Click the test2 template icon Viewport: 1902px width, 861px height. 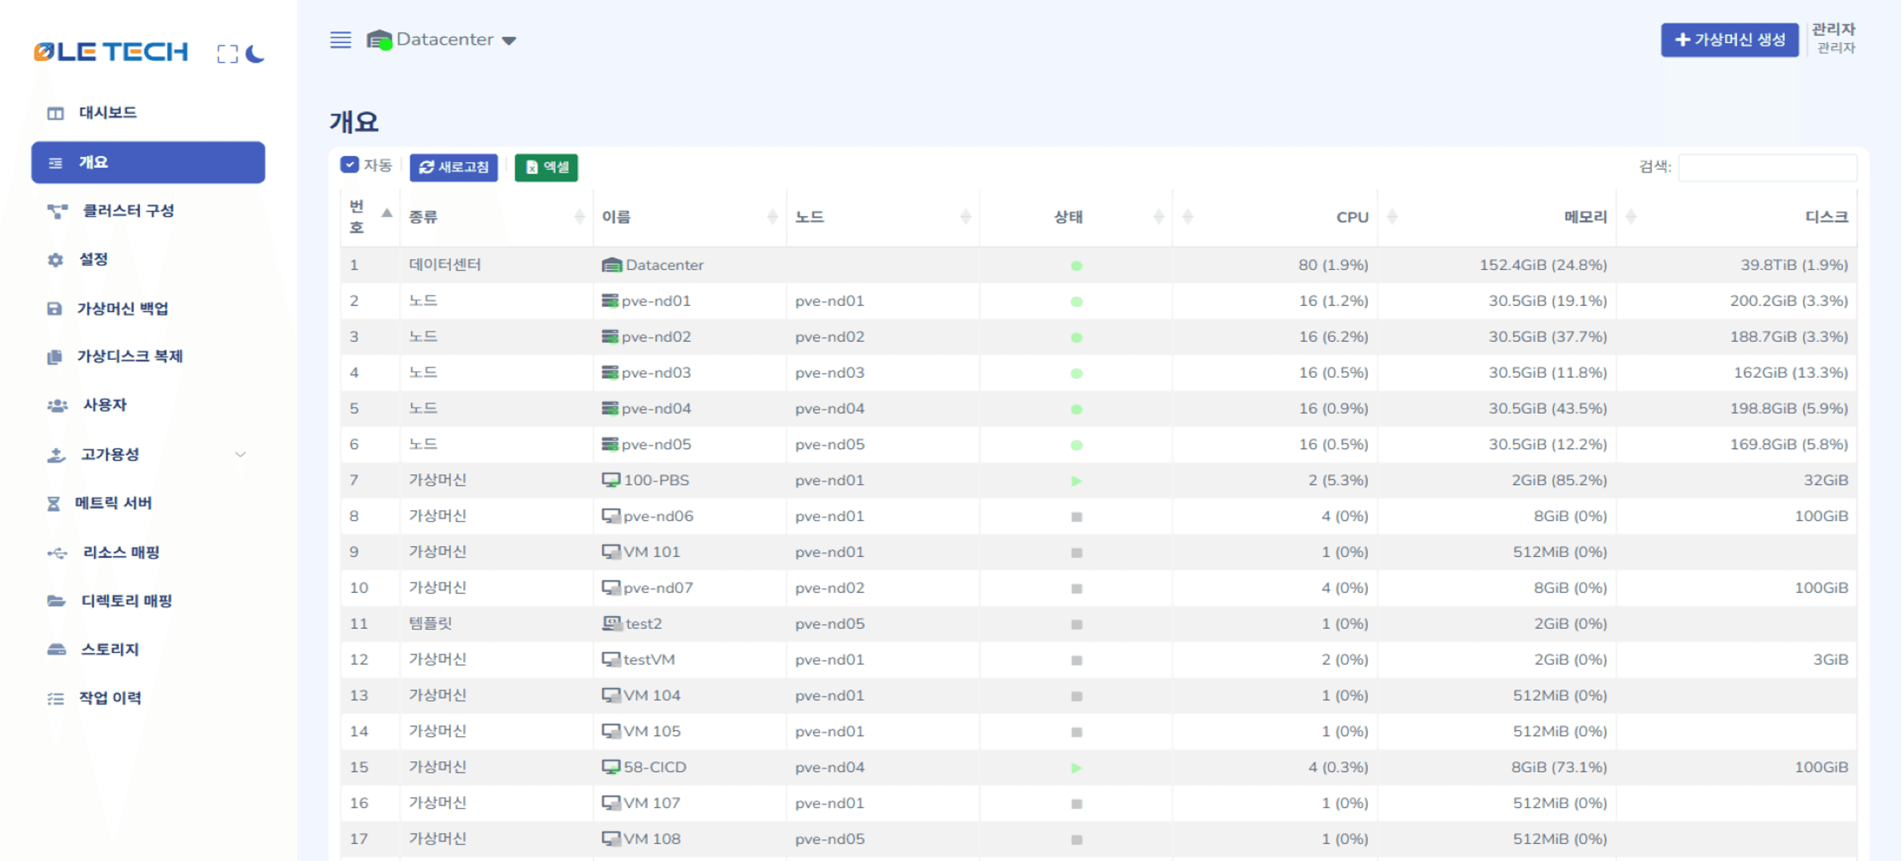612,623
